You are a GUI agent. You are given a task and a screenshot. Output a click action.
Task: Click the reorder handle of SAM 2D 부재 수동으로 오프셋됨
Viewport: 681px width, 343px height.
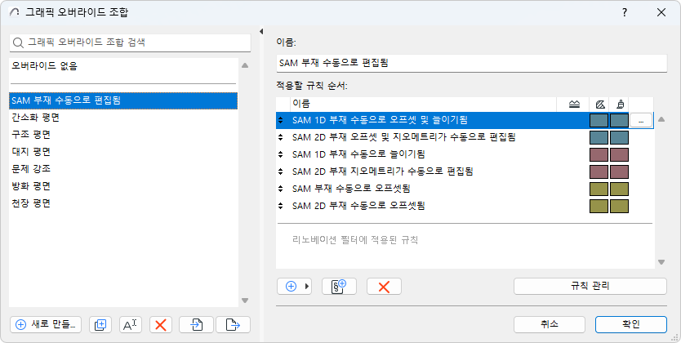[x=281, y=206]
